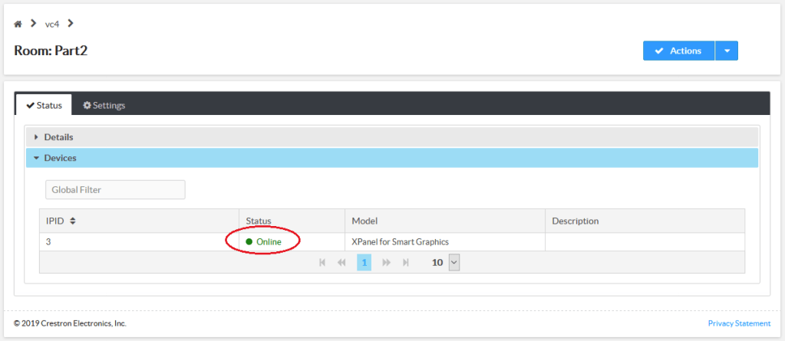Switch to the Status tab
The image size is (785, 341).
pyautogui.click(x=44, y=105)
